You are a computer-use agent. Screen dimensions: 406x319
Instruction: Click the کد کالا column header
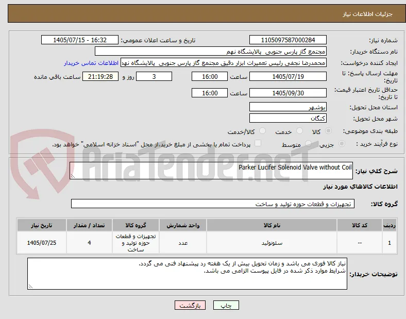(360, 225)
